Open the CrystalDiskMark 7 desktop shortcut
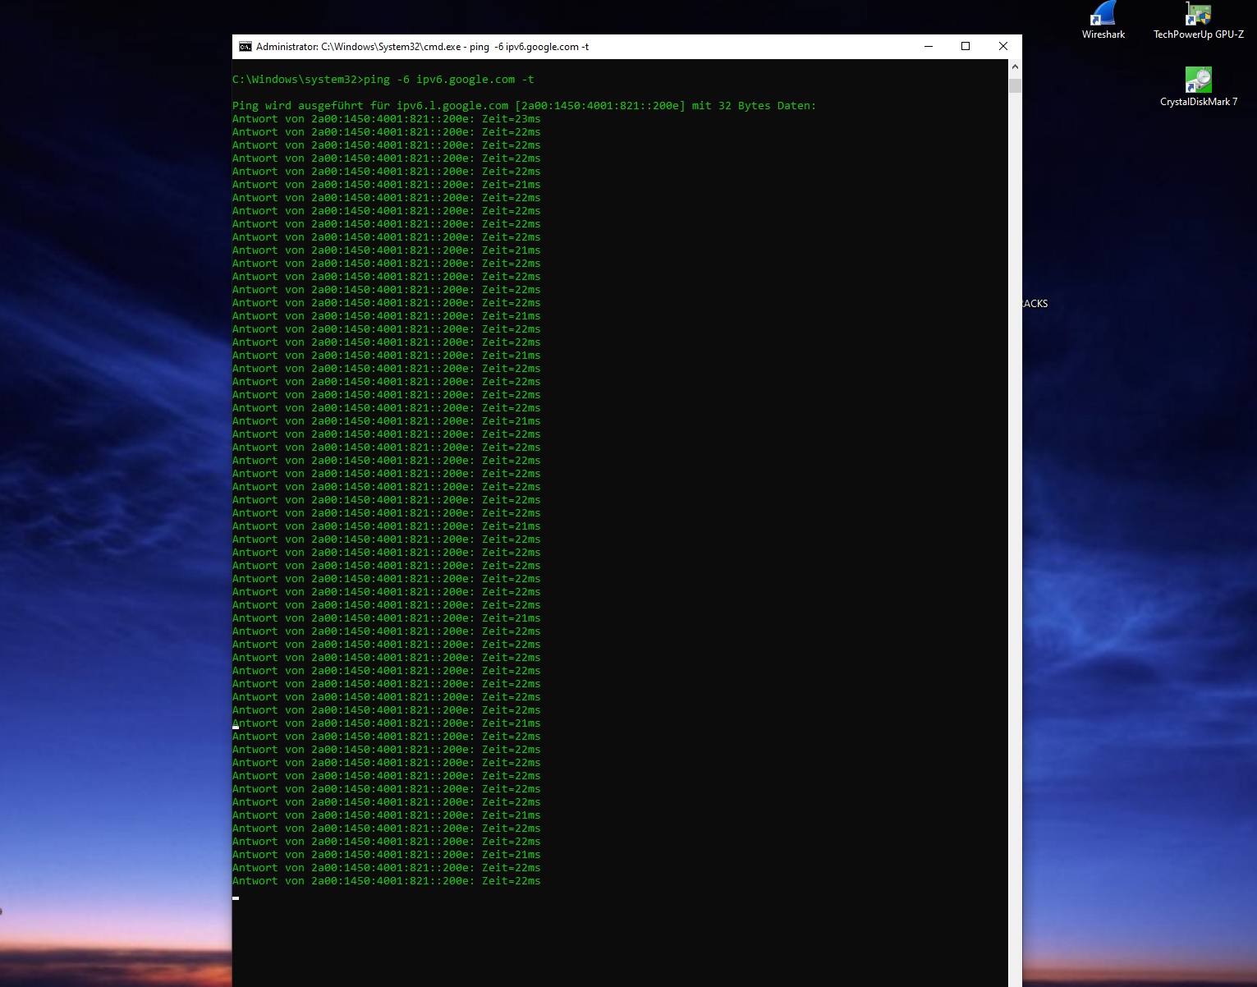Screen dimensions: 1257x987 [1198, 87]
